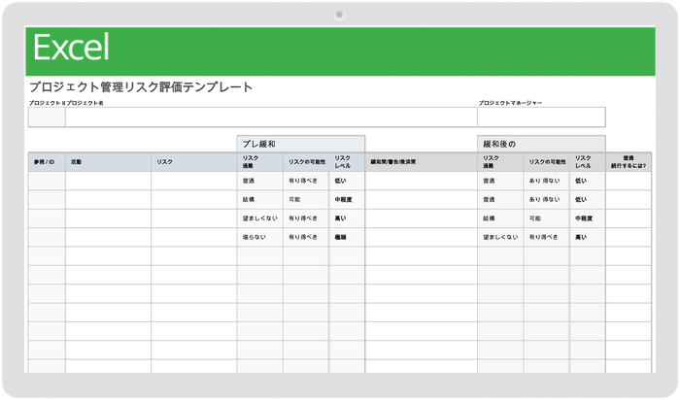This screenshot has width=680, height=400.
Task: Select 結構 in second row under プレ緩和
Action: click(x=260, y=200)
